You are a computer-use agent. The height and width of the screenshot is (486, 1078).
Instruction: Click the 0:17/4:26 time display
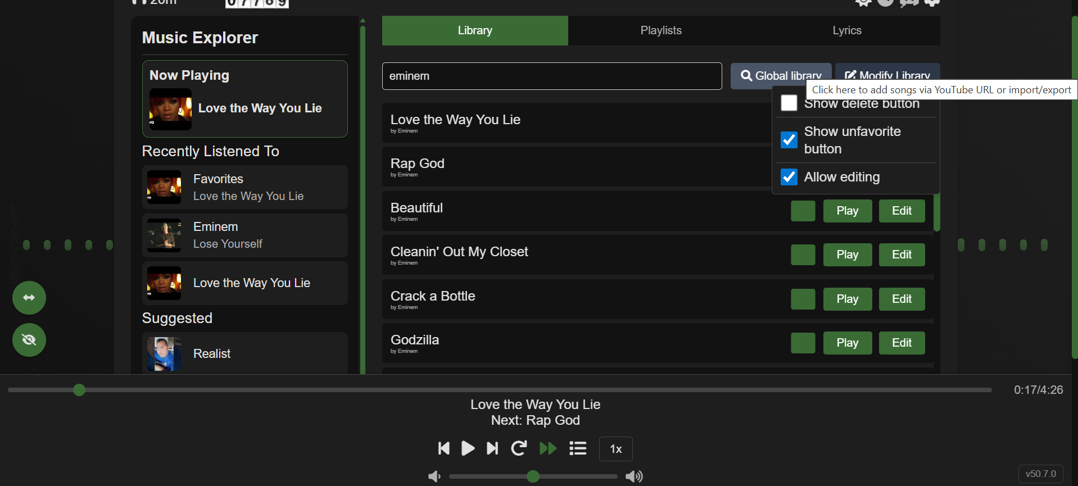[1038, 390]
